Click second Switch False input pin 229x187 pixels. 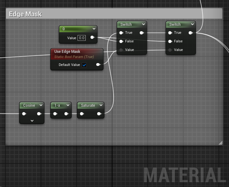(170, 41)
